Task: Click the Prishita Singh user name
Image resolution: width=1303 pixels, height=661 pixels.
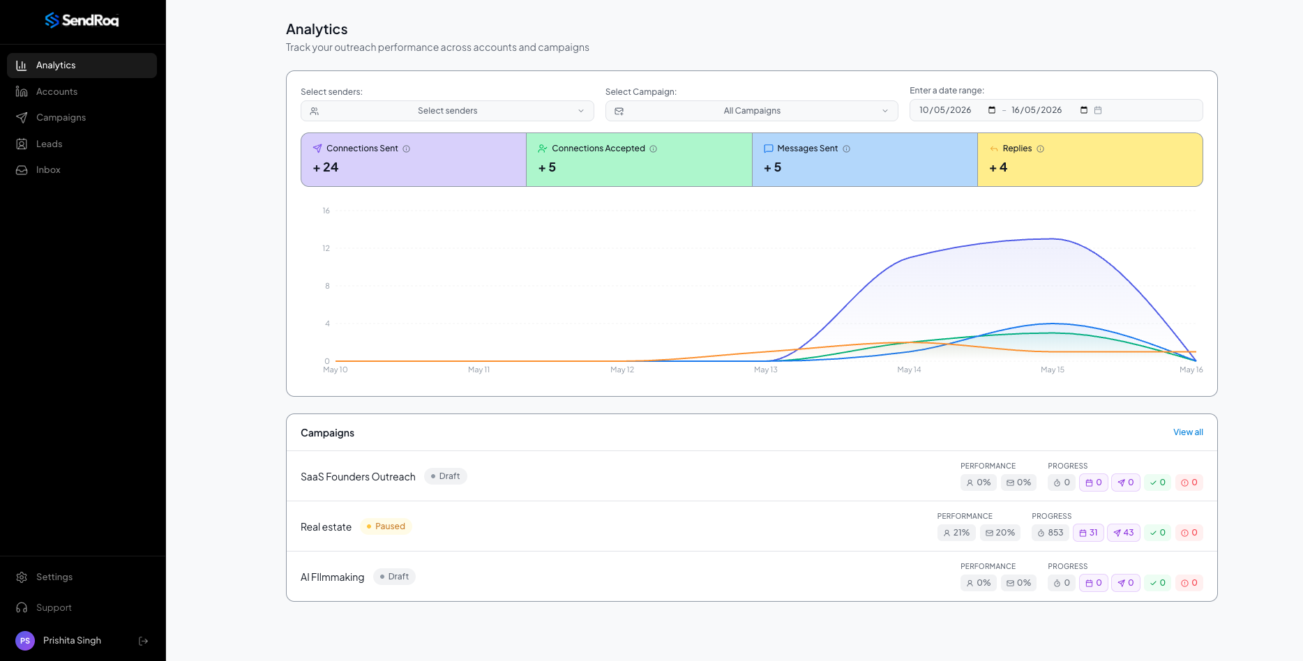Action: (x=72, y=641)
